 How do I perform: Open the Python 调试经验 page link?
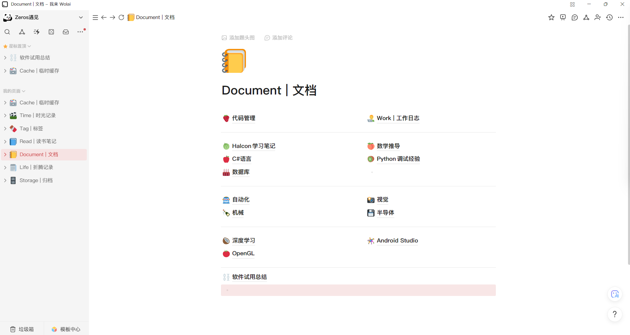tap(398, 159)
